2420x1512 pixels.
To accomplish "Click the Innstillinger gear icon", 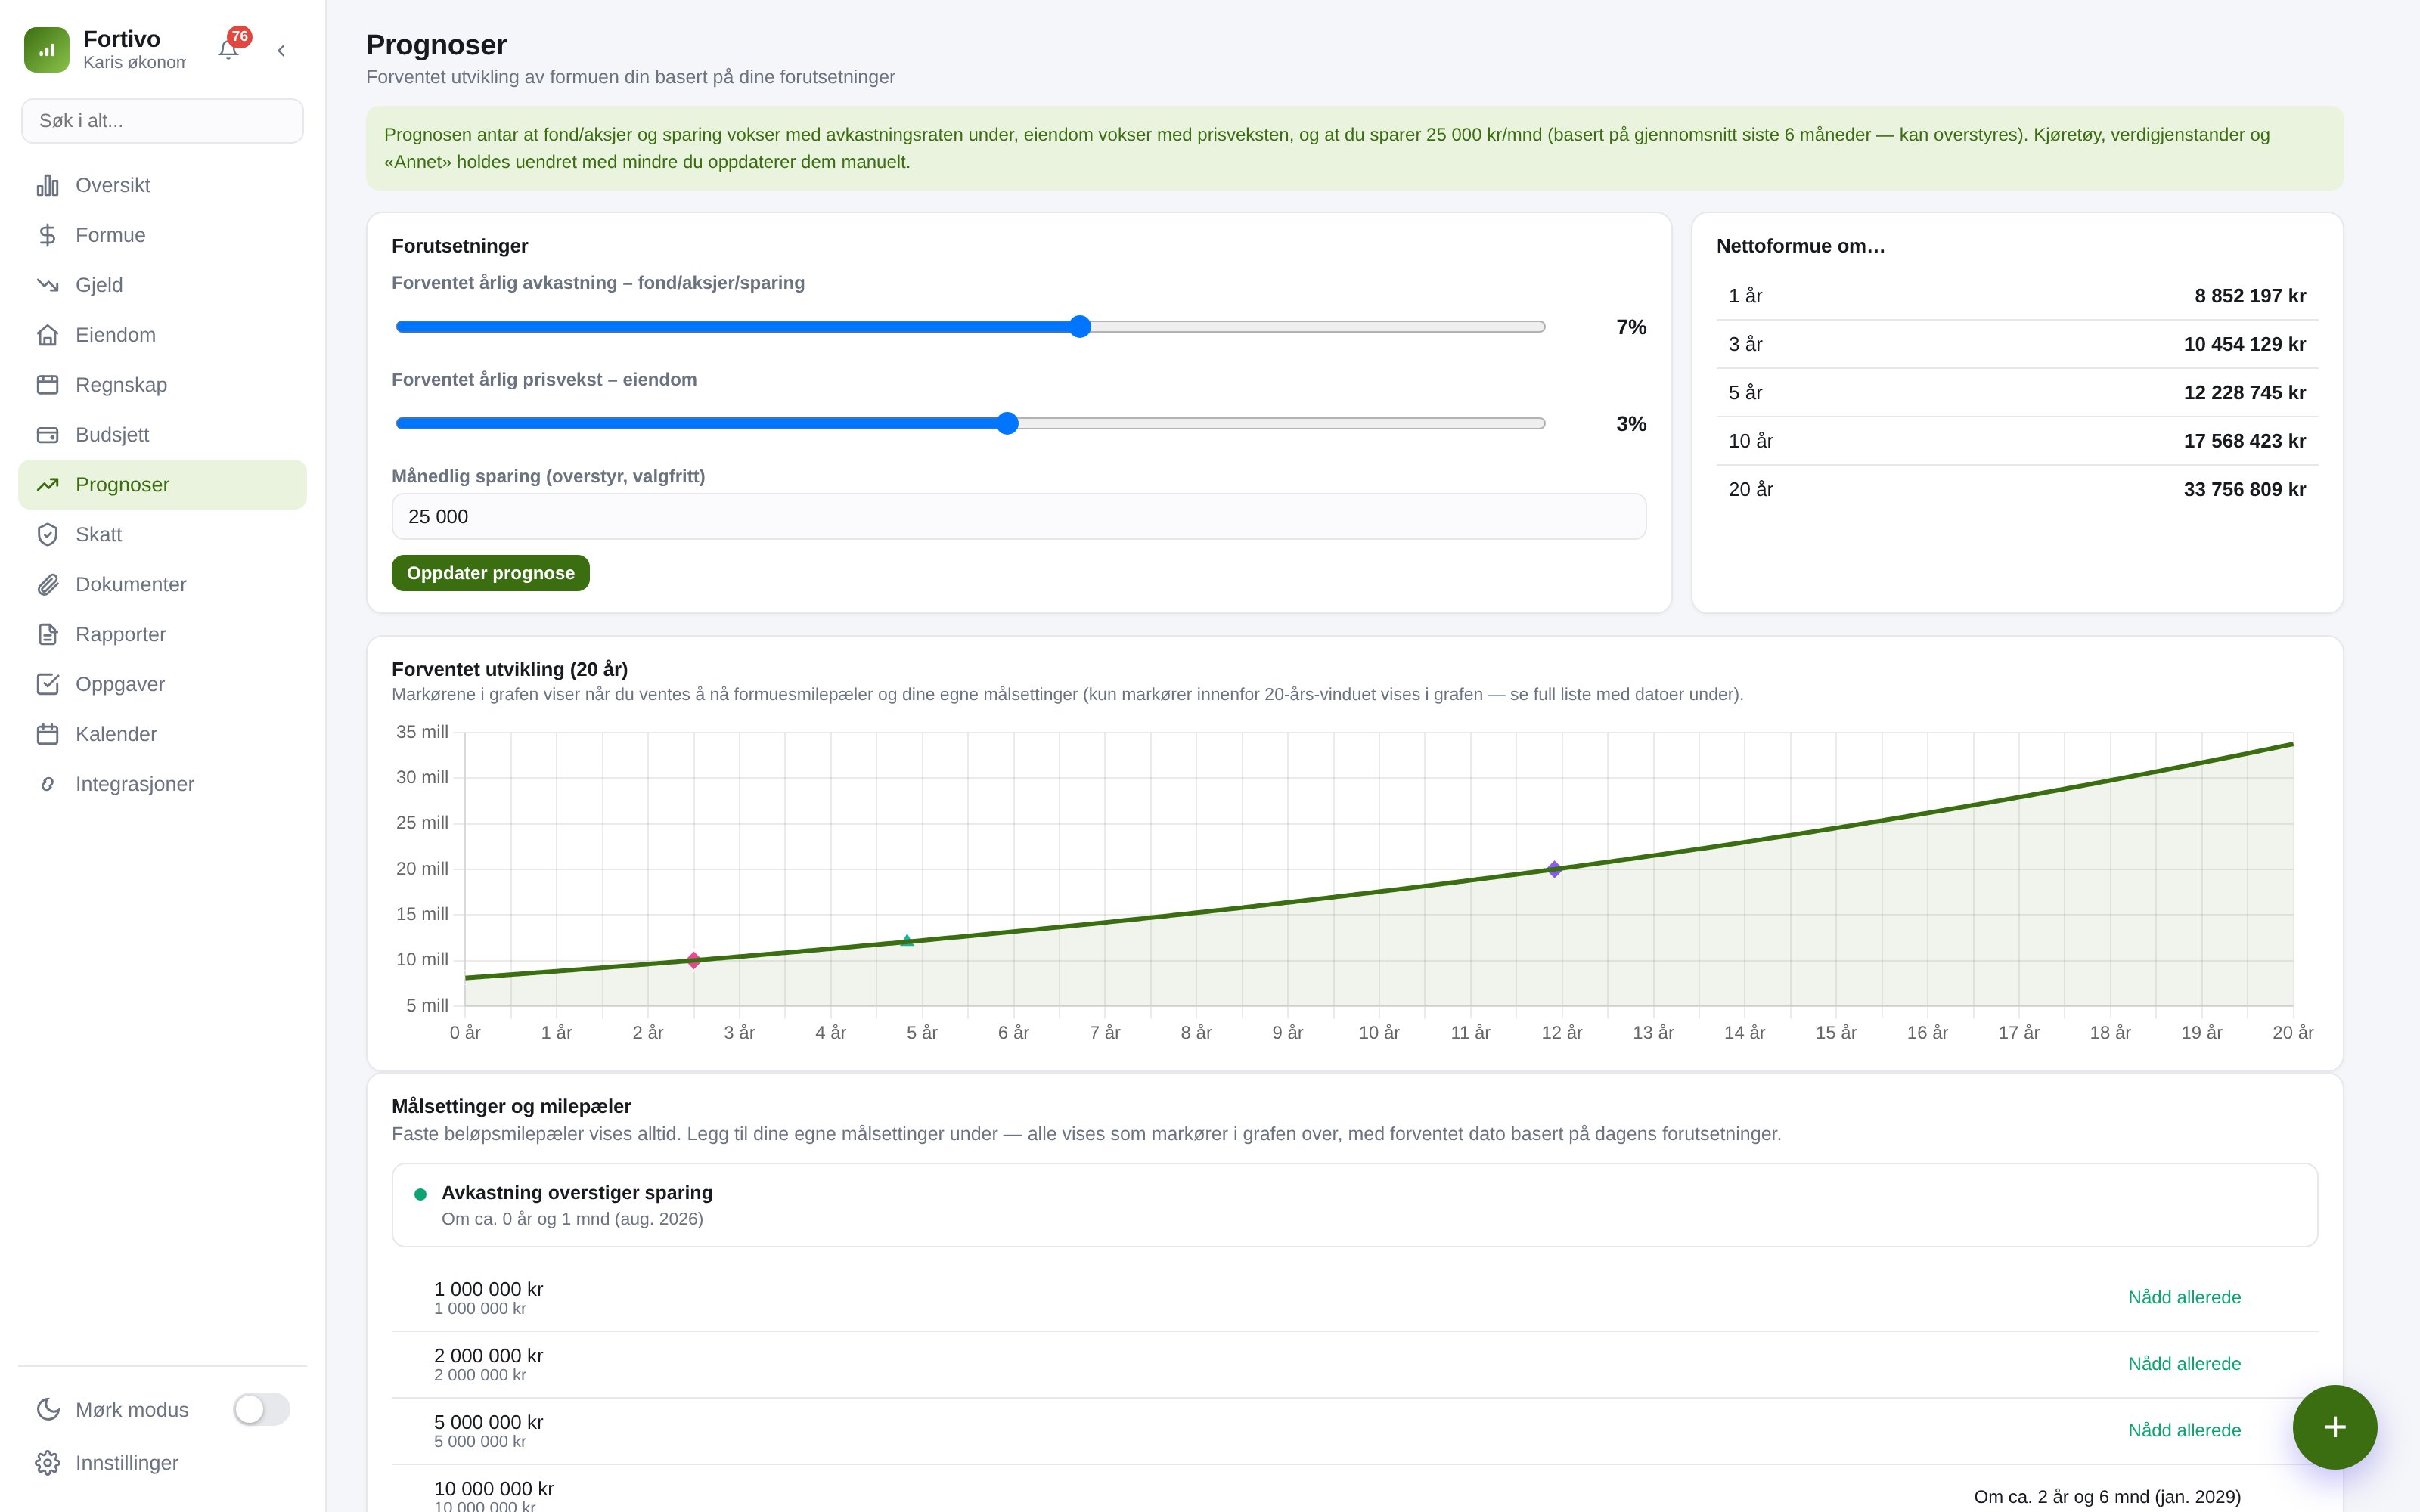I will (48, 1463).
